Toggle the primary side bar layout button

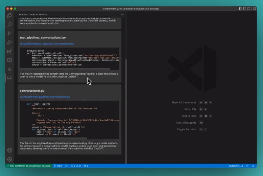[241, 8]
